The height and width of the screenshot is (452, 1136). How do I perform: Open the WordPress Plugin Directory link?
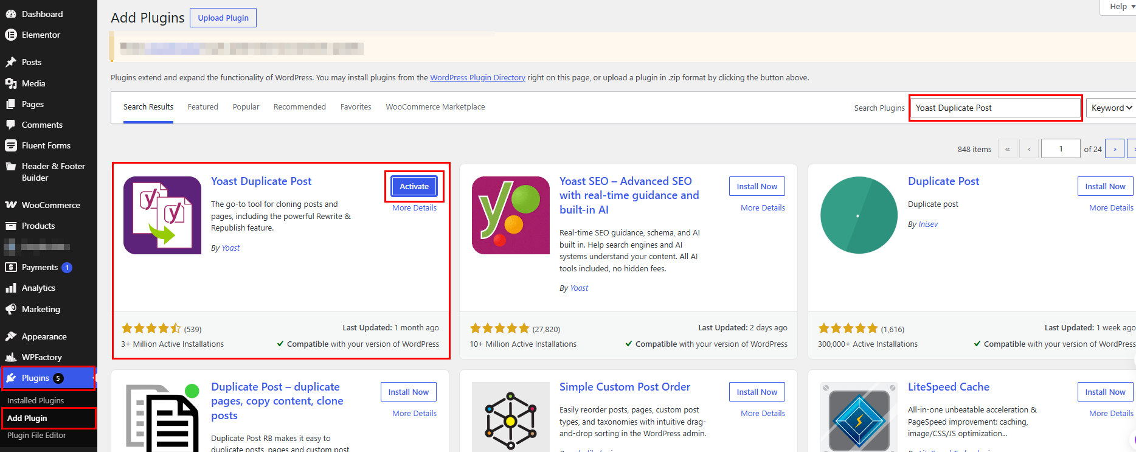tap(477, 78)
